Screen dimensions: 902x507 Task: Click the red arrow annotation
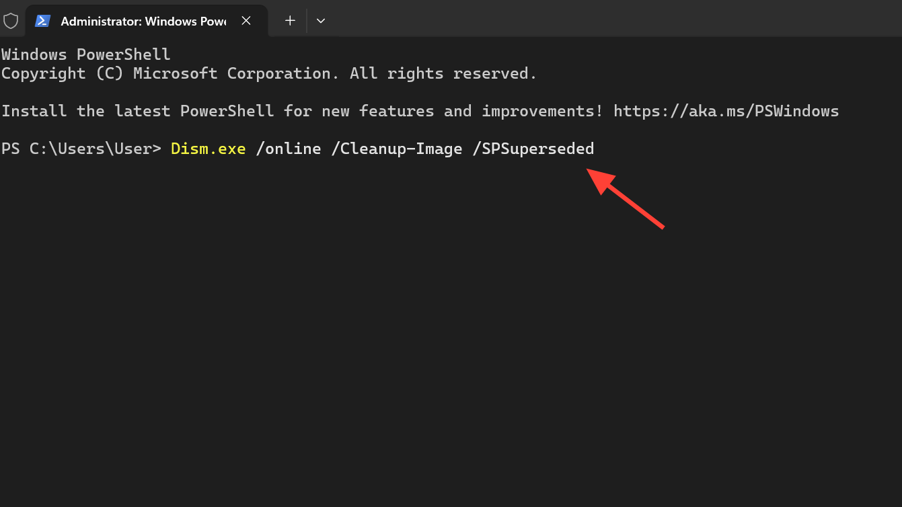(626, 198)
